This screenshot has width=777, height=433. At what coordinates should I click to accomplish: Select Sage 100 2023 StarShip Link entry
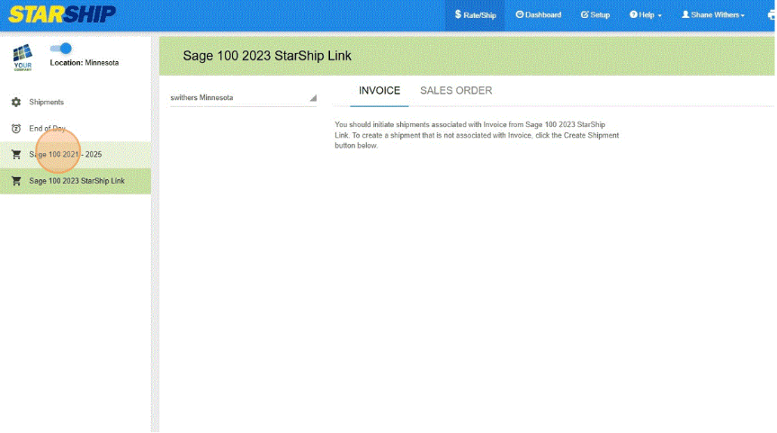click(x=77, y=181)
